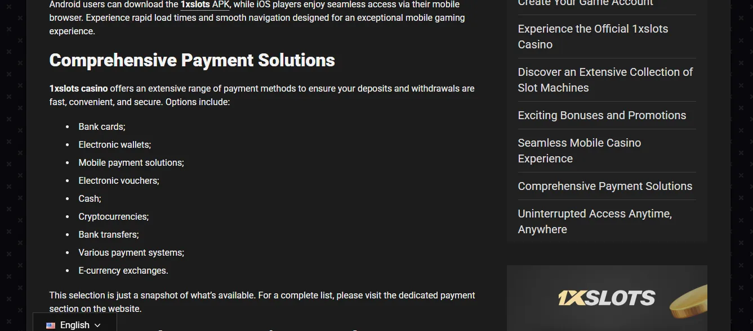This screenshot has height=331, width=753.
Task: Click the Comprehensive Payment Solutions heading
Action: (x=192, y=60)
